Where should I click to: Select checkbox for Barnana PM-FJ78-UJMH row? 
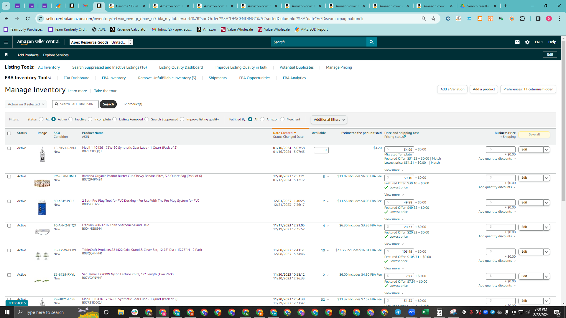[9, 177]
